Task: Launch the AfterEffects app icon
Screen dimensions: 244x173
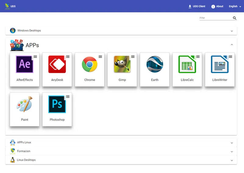Action: tap(25, 64)
